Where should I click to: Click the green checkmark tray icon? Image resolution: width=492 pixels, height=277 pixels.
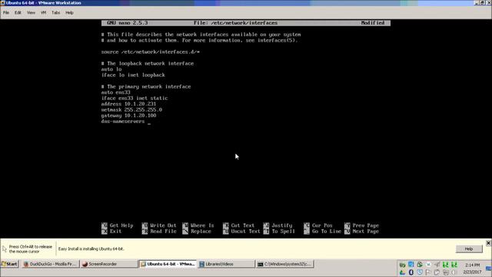pyautogui.click(x=403, y=265)
